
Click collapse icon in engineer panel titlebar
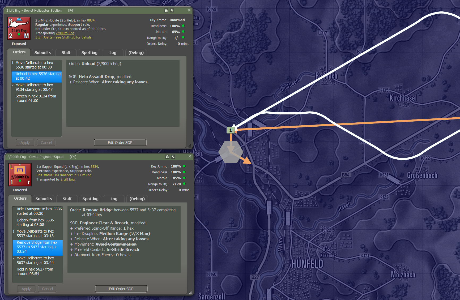pos(173,157)
